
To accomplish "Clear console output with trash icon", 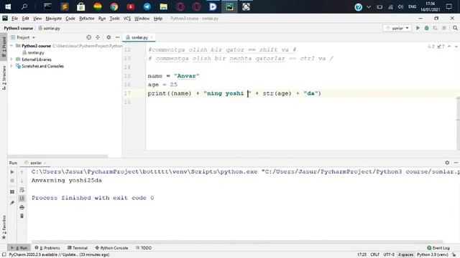I will [x=22, y=216].
